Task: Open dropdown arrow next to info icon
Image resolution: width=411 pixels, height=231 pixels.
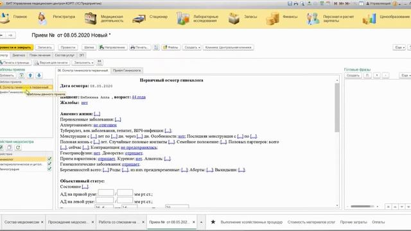Action: [399, 4]
